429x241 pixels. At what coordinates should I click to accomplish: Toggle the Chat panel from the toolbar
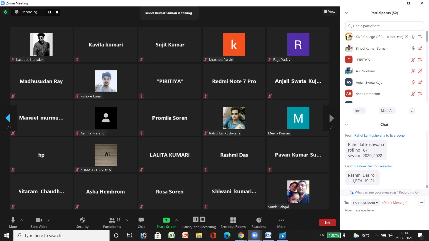tap(141, 223)
